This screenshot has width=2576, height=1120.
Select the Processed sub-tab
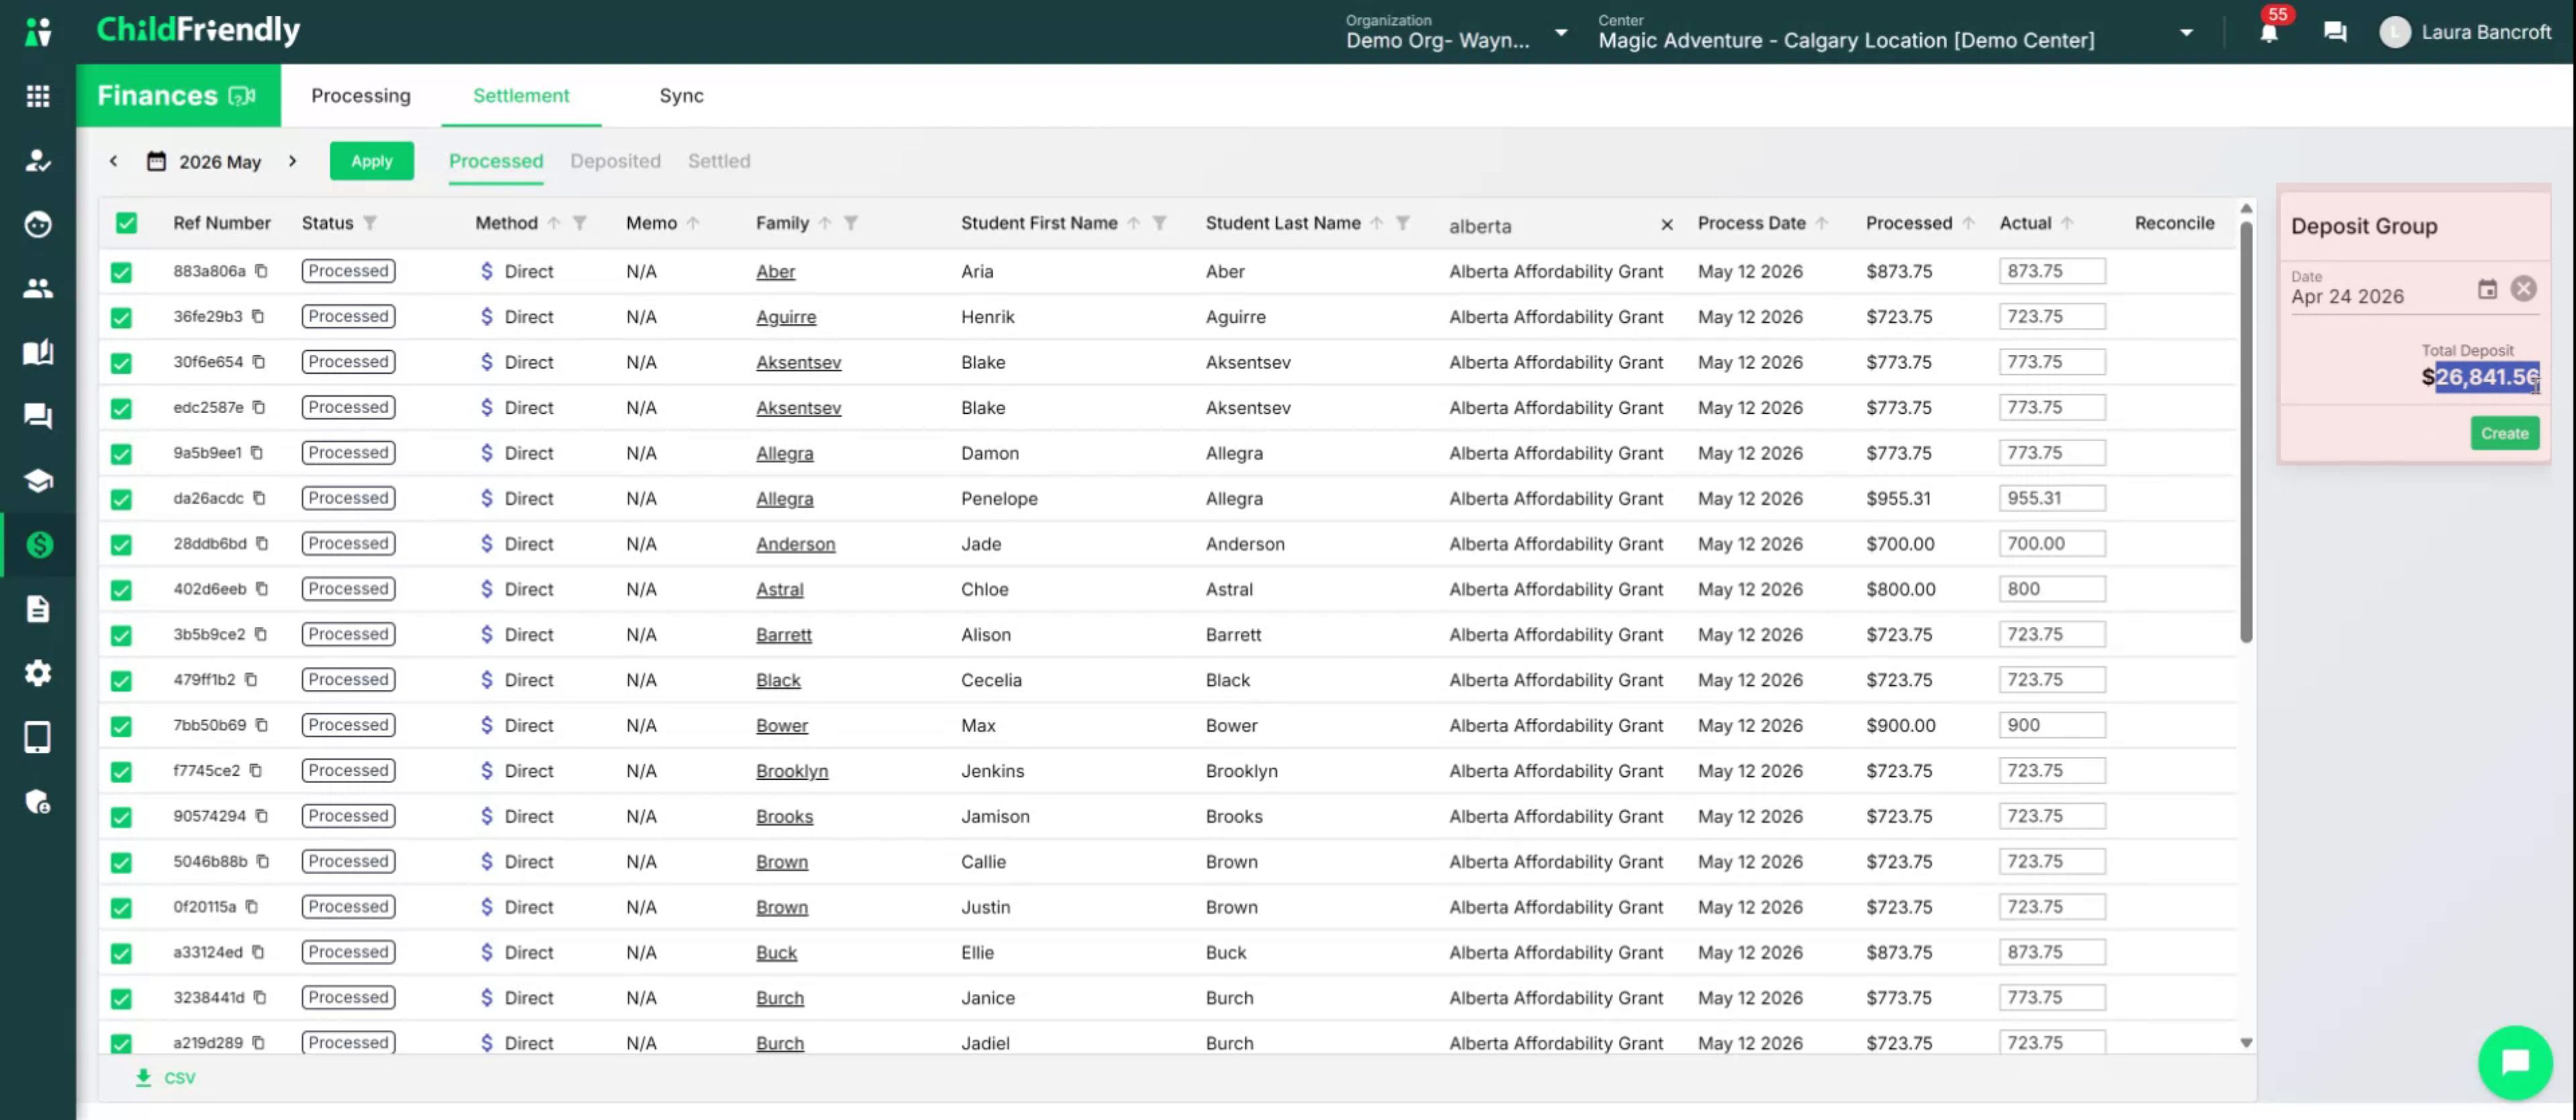coord(496,161)
